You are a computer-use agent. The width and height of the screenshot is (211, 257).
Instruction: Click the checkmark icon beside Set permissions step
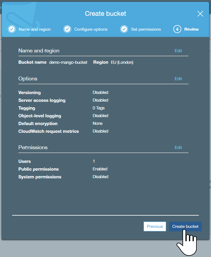coord(124,29)
